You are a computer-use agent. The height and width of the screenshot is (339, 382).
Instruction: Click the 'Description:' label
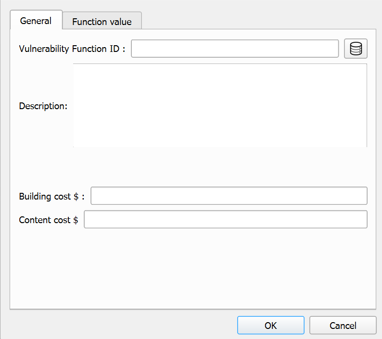click(43, 106)
